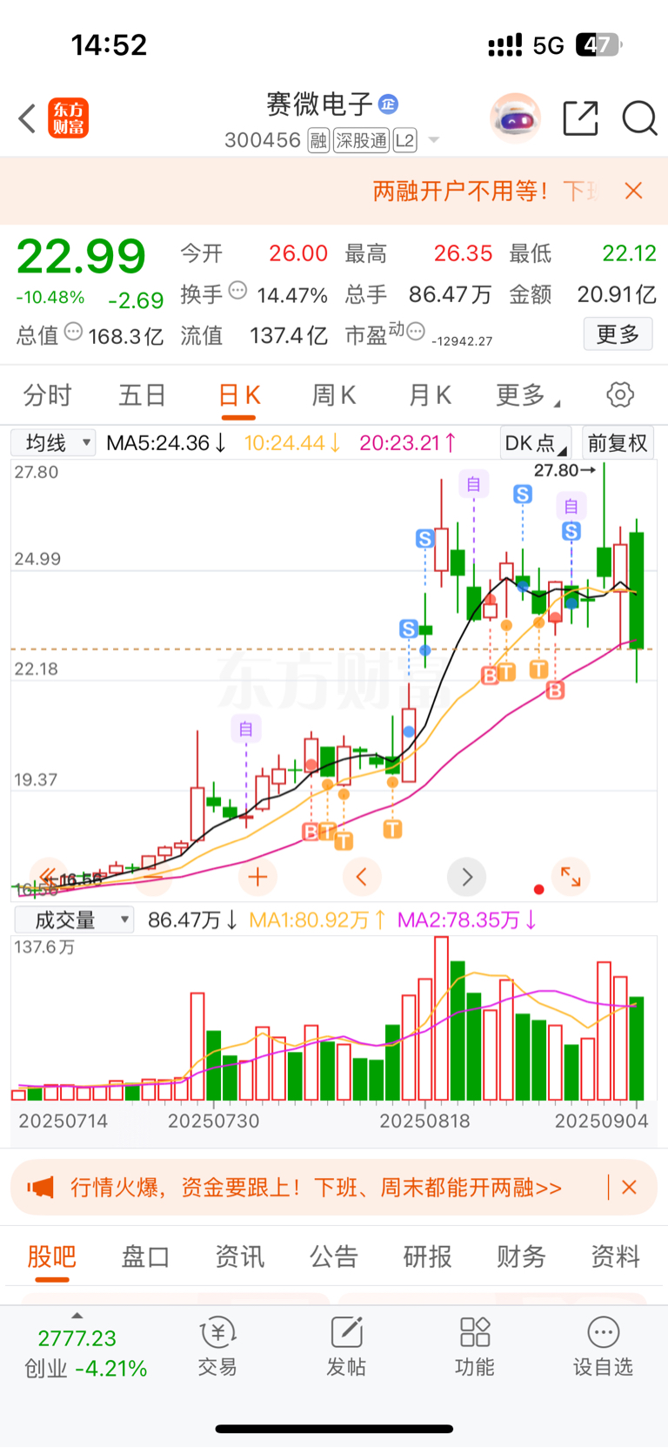
Task: Tap the info icon beside 换手
Action: click(x=237, y=290)
